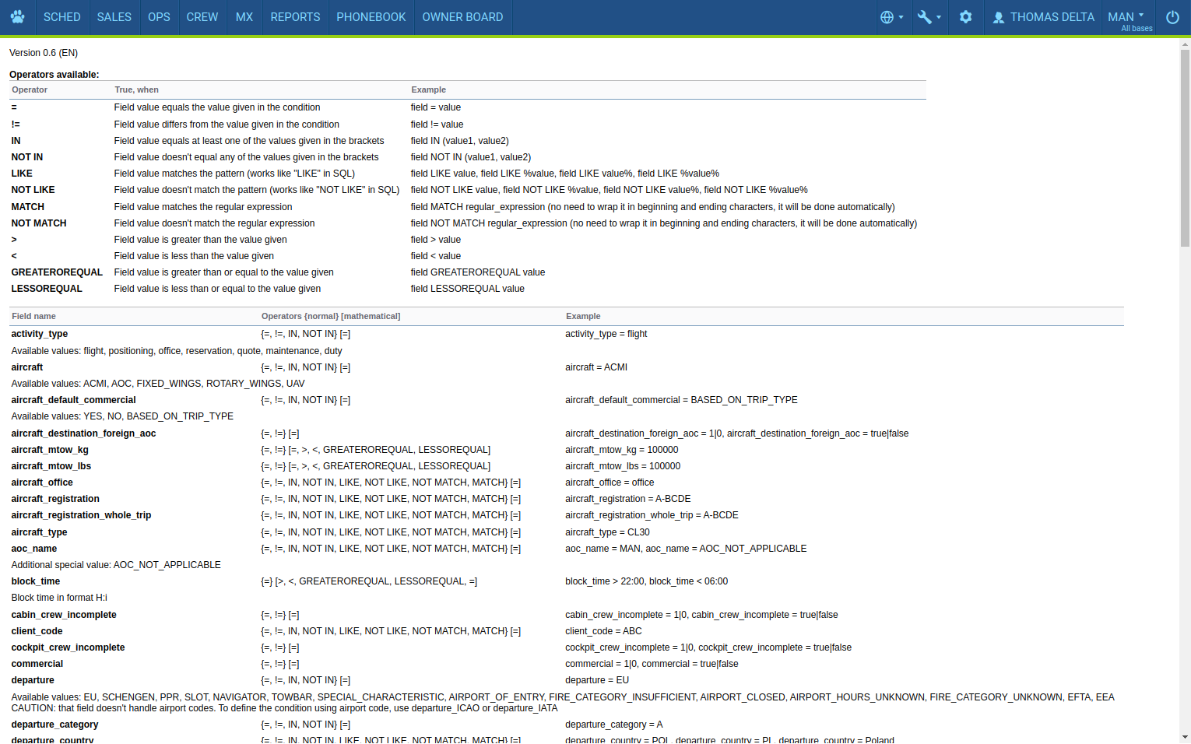This screenshot has width=1191, height=744.
Task: Open the SALES menu
Action: [x=114, y=17]
